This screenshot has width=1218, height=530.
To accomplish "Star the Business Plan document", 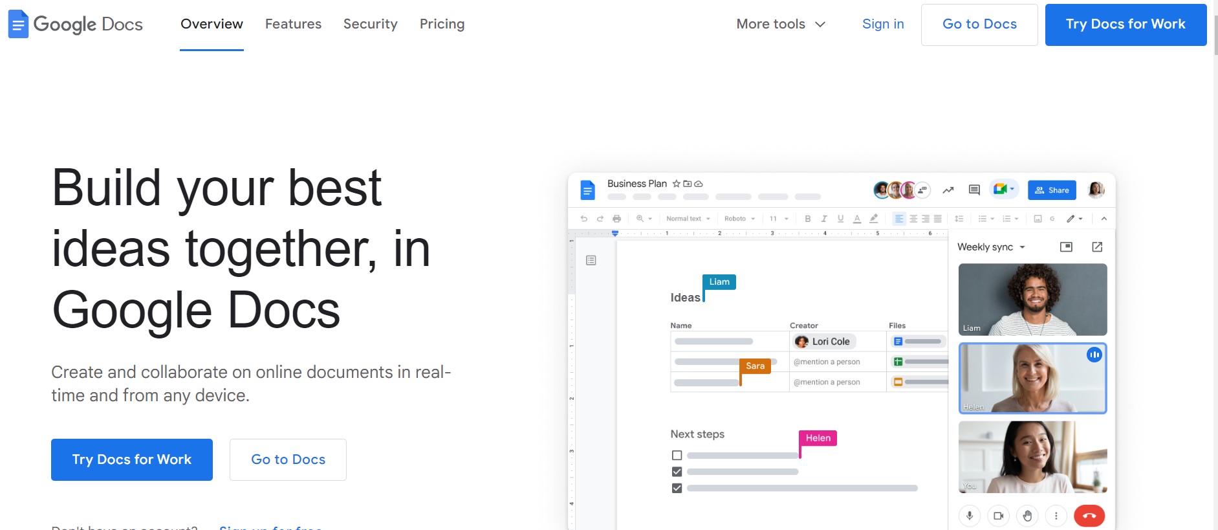I will [676, 184].
